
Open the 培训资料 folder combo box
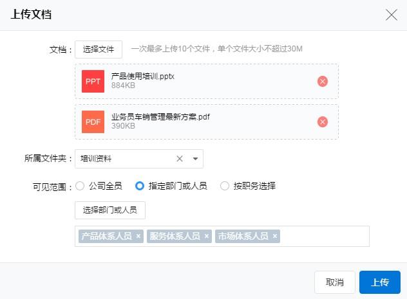click(126, 159)
